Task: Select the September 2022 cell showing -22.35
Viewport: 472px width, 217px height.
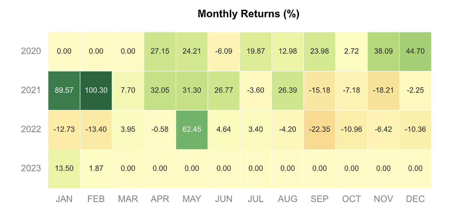Action: [x=320, y=129]
